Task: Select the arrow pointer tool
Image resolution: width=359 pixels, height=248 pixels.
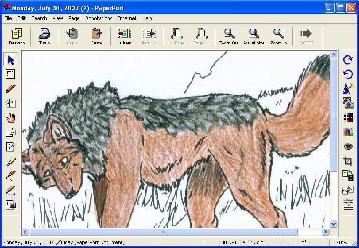Action: click(x=11, y=60)
